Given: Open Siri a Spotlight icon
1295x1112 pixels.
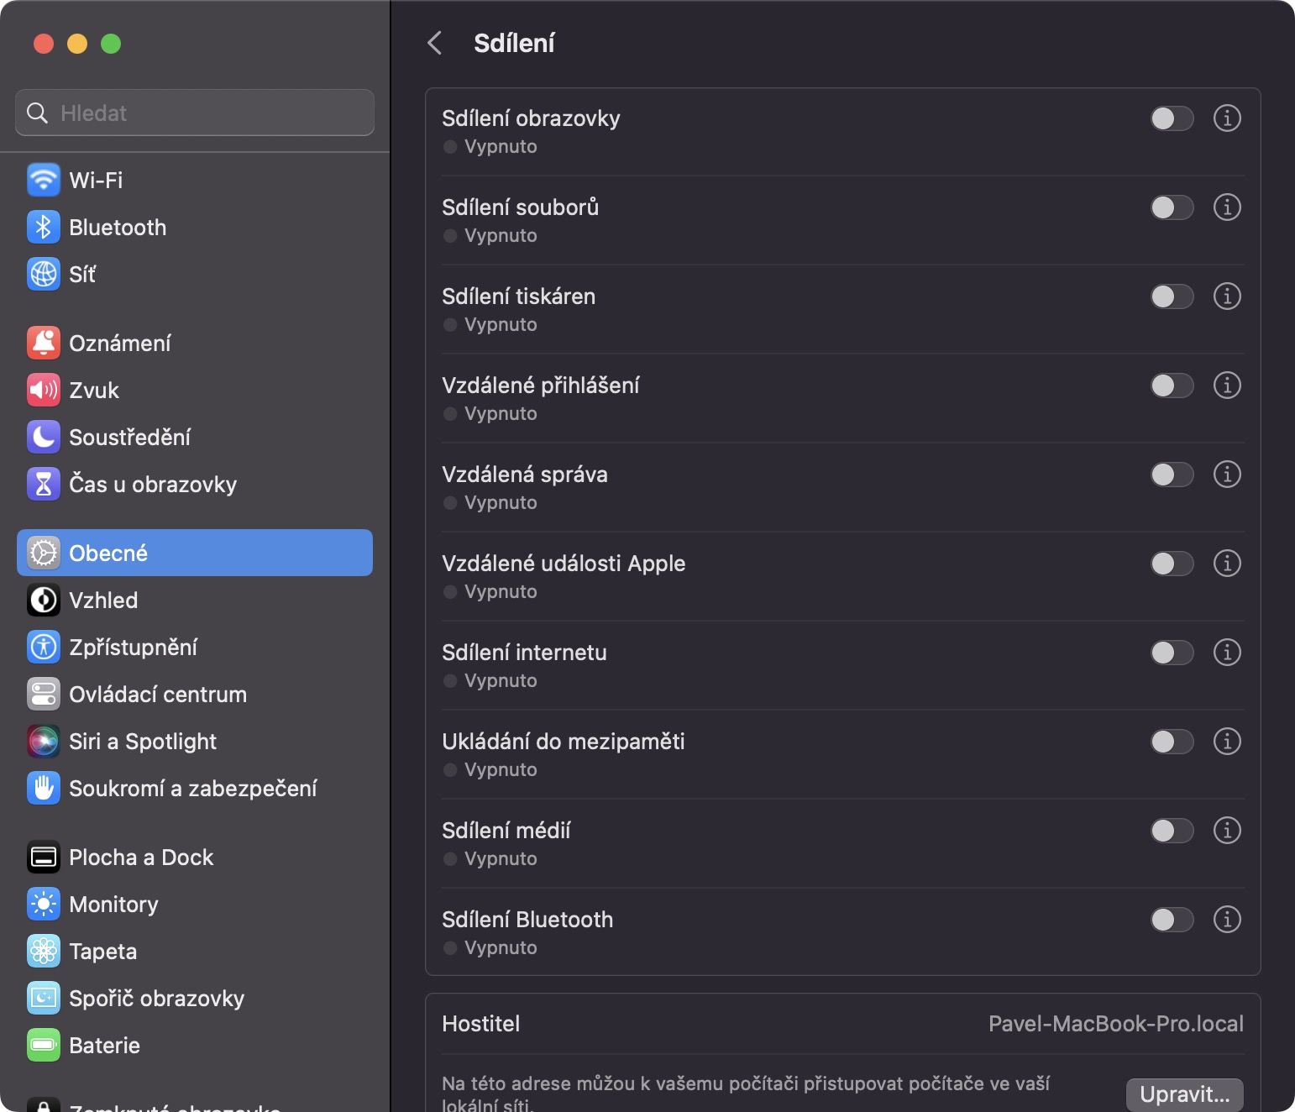Looking at the screenshot, I should [x=44, y=741].
